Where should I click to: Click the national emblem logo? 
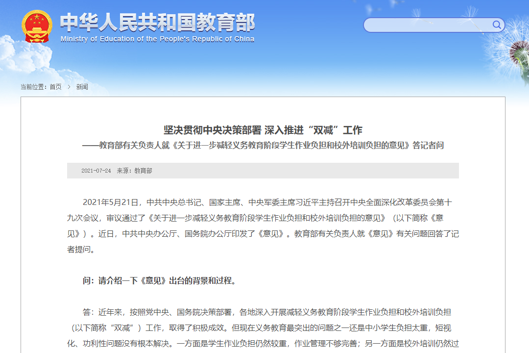[37, 26]
